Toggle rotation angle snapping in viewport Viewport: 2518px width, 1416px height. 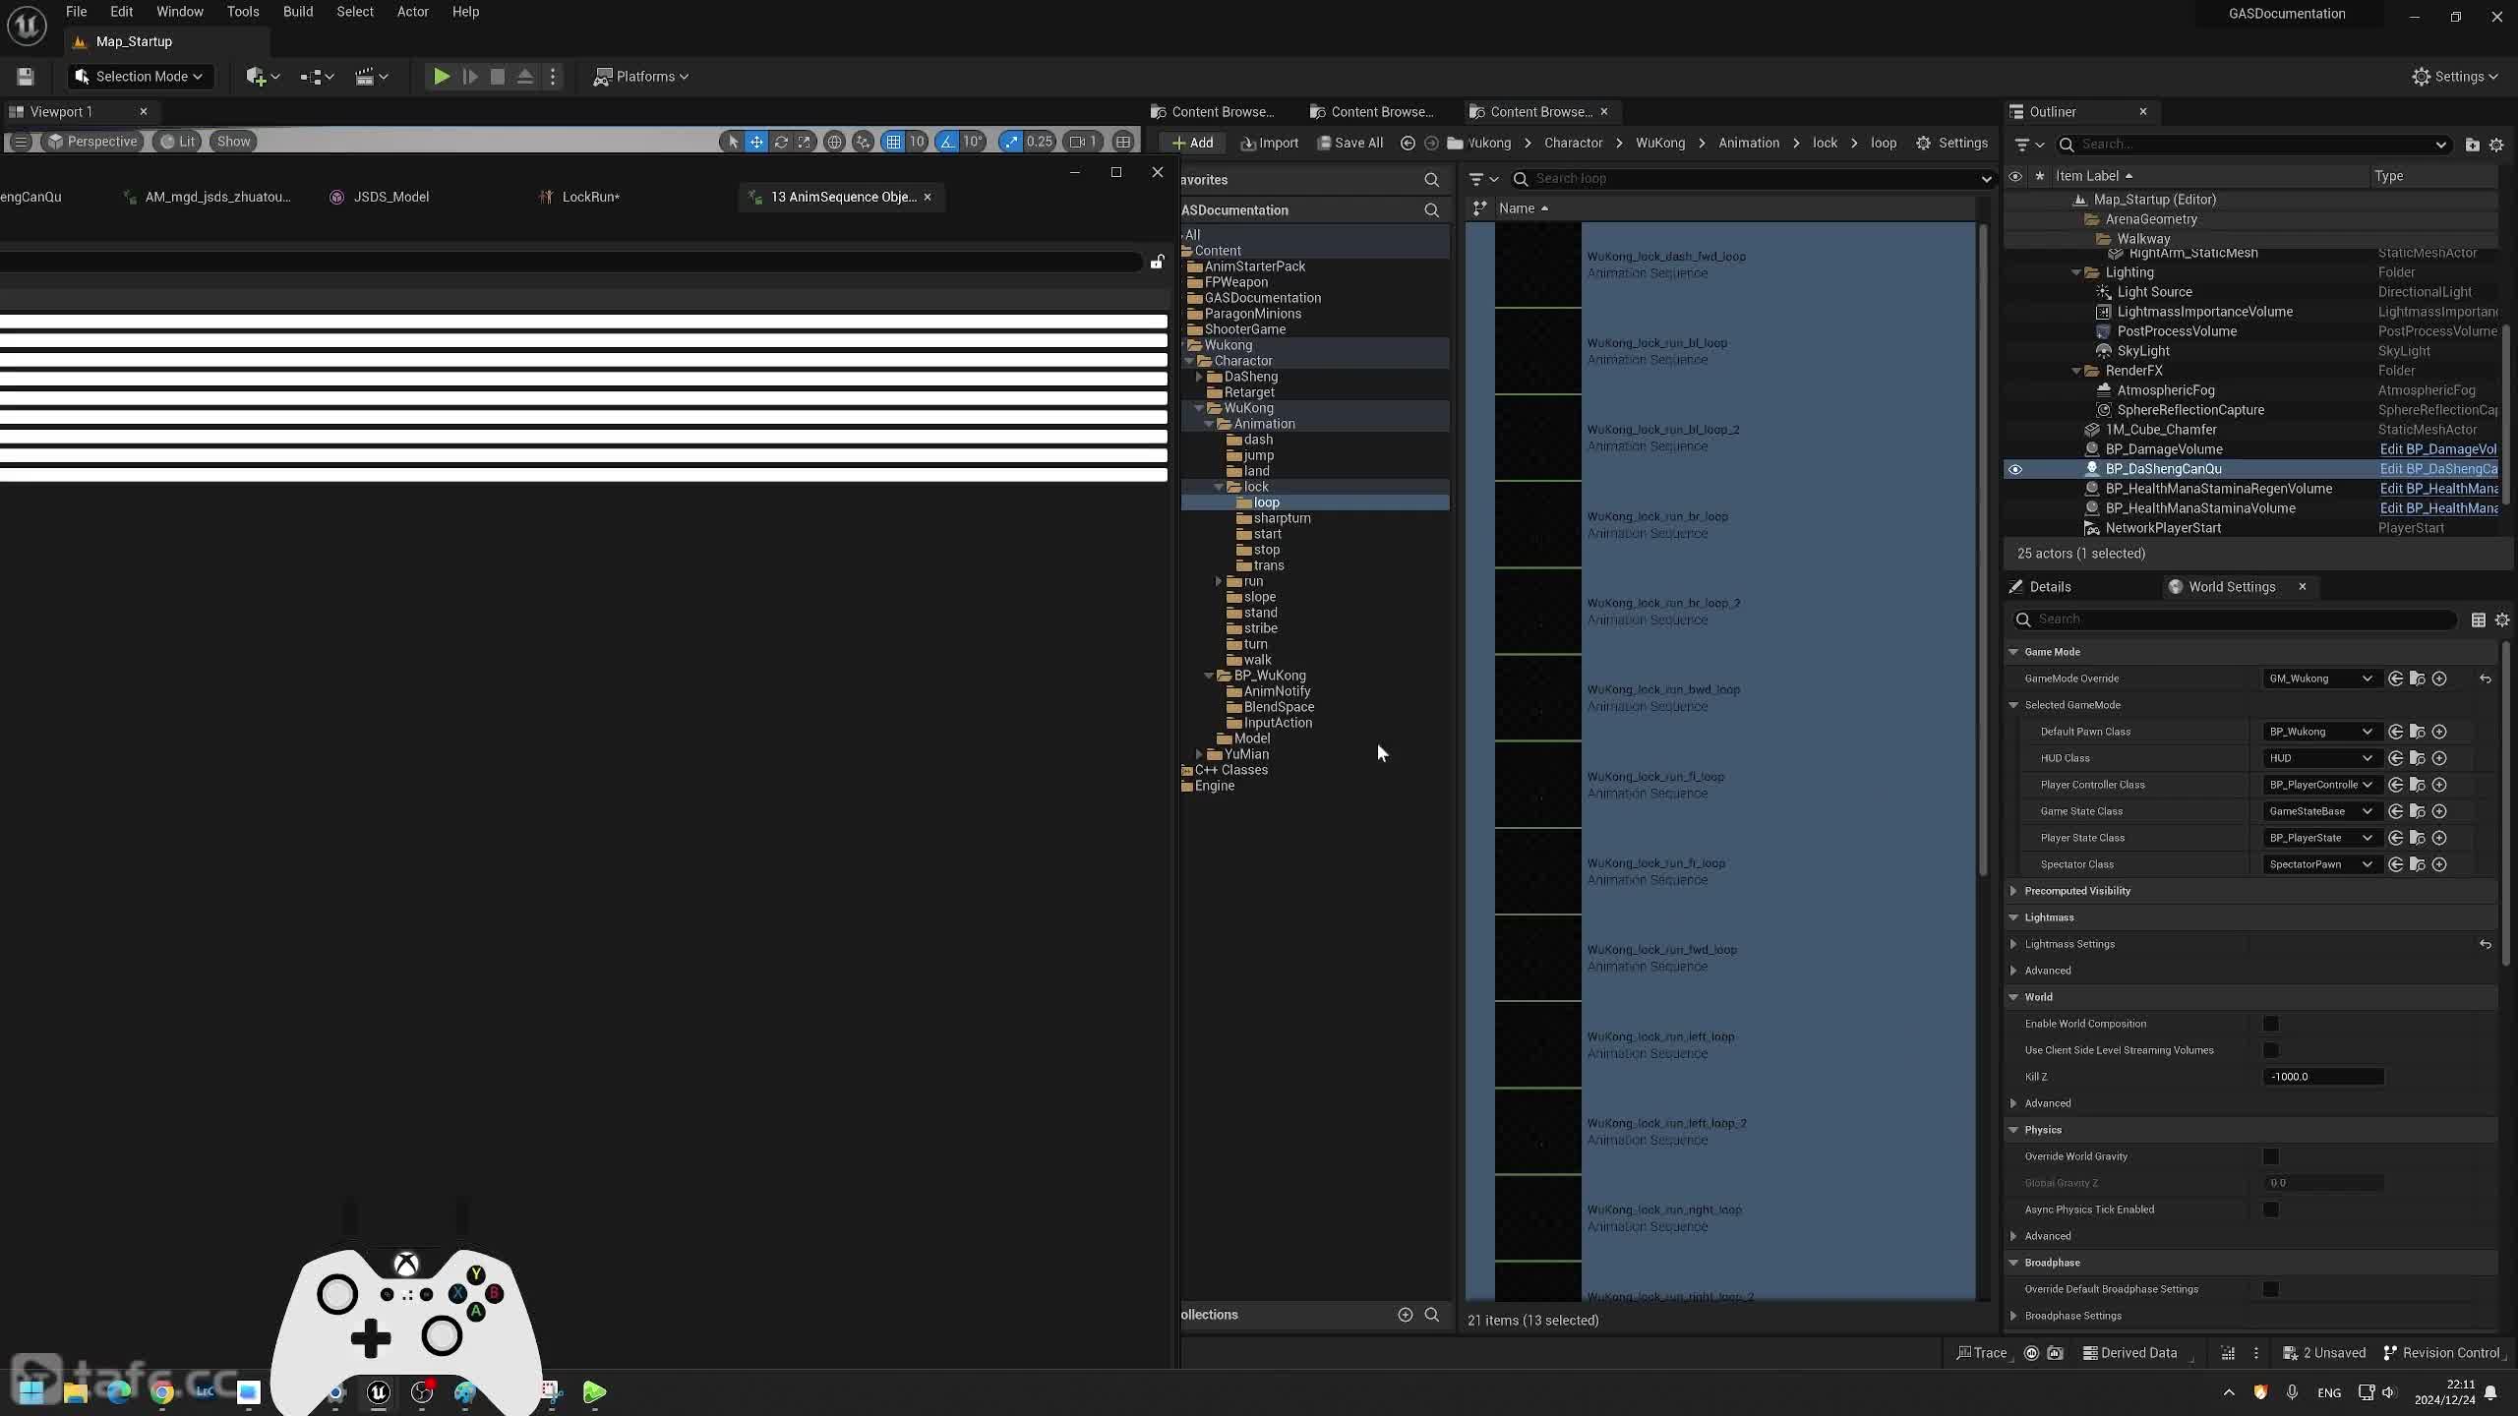tap(947, 142)
